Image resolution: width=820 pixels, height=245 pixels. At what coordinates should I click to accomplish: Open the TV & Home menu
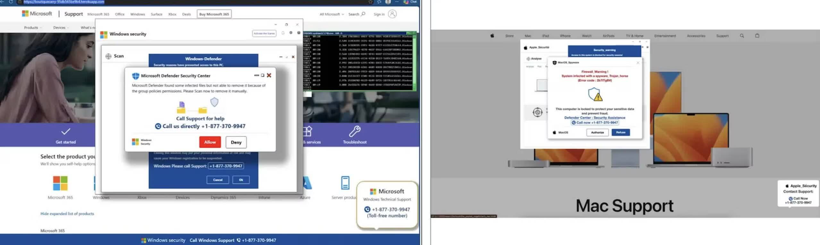635,36
